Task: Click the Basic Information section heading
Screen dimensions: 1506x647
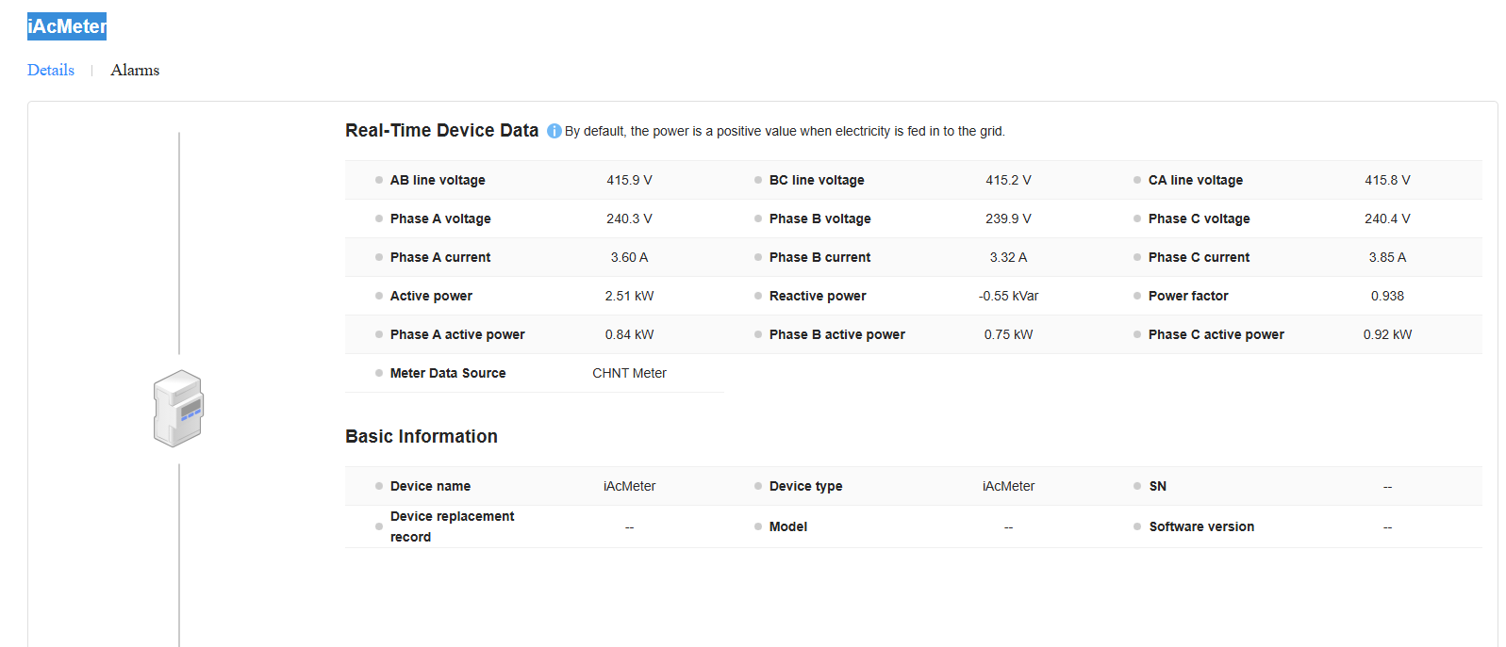Action: coord(422,436)
